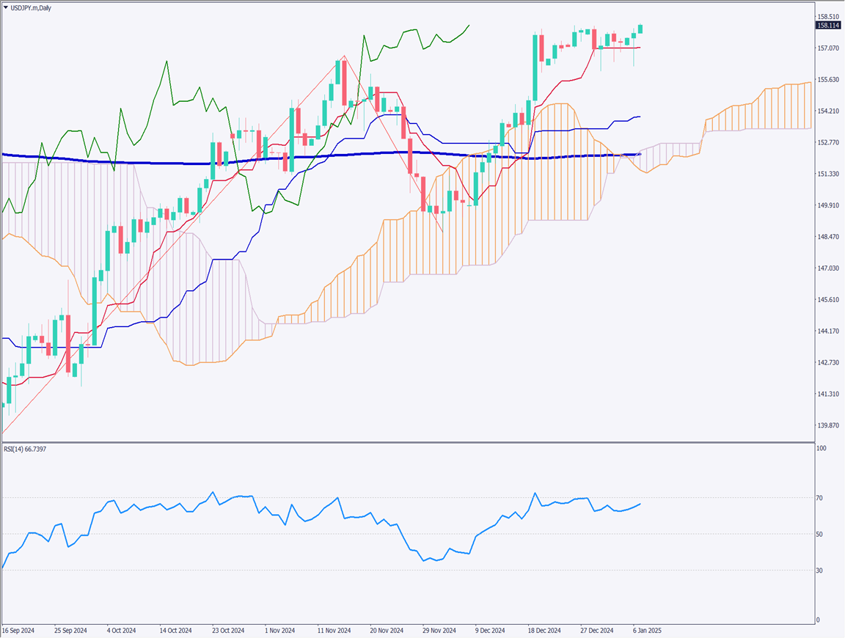This screenshot has height=638, width=845.
Task: Click the 16 Sep 2024 date label
Action: (x=18, y=631)
